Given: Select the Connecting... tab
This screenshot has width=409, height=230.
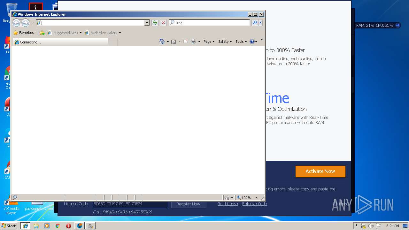Looking at the screenshot, I should [60, 42].
